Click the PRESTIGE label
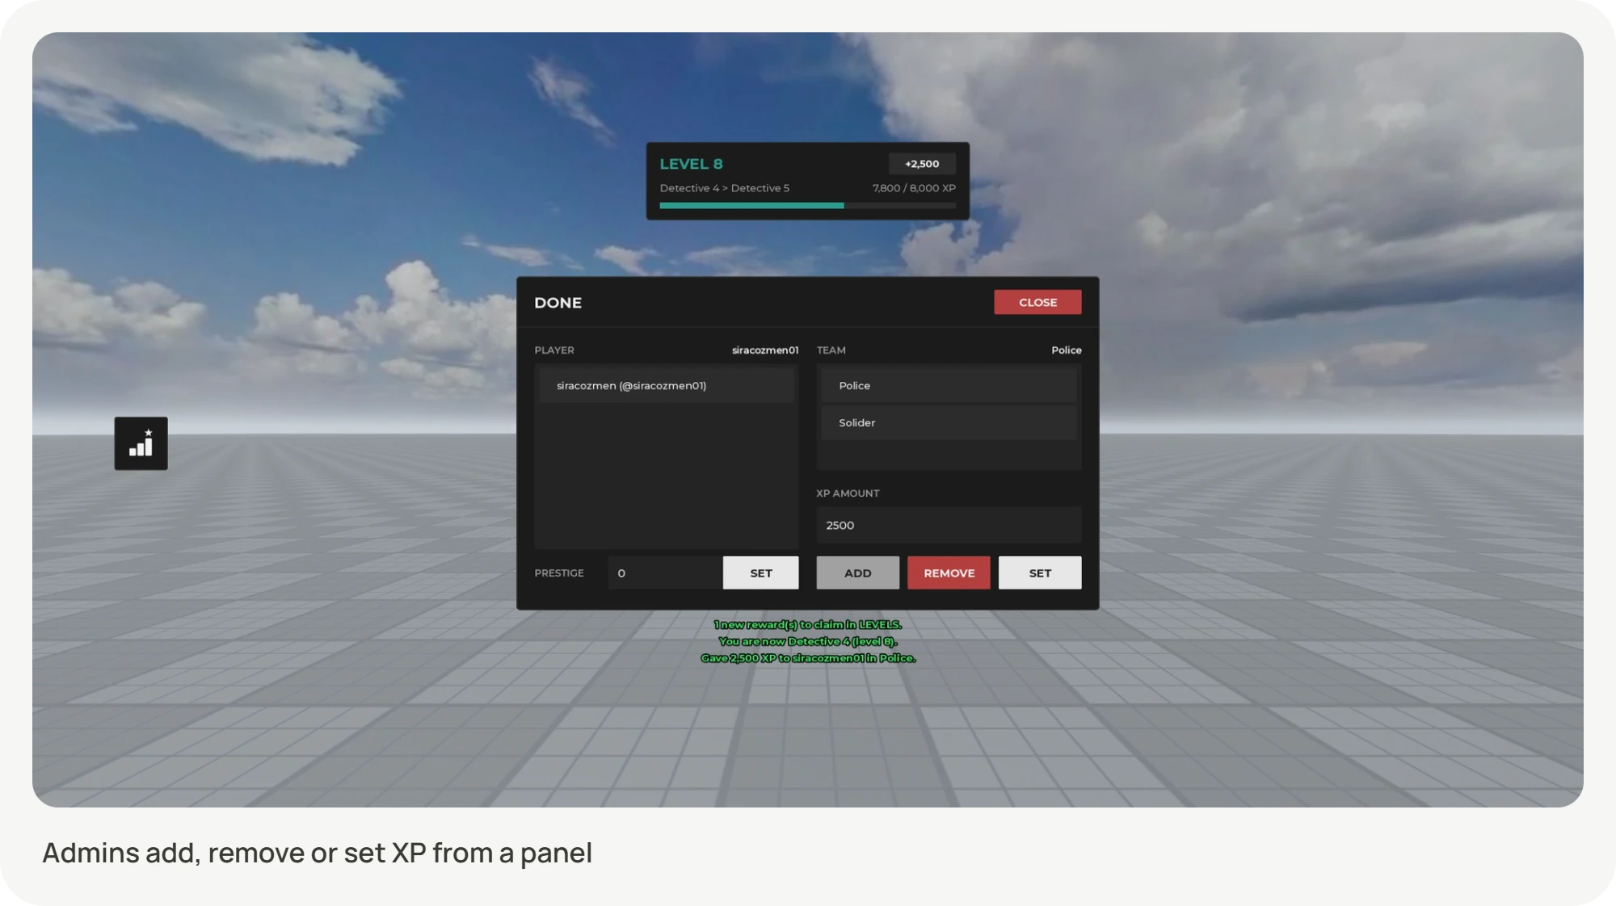This screenshot has width=1616, height=906. [558, 573]
